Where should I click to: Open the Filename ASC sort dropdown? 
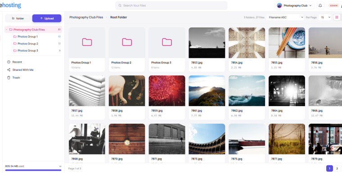tap(285, 17)
